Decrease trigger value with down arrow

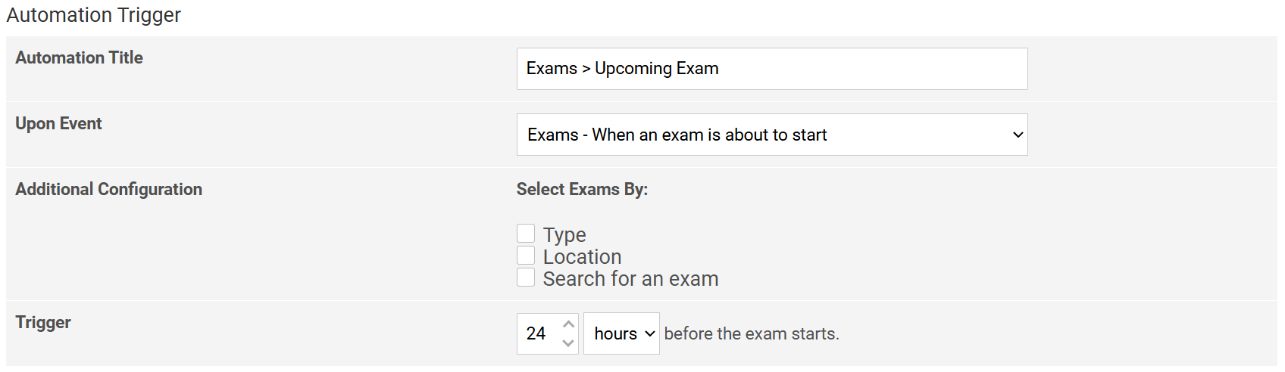tap(568, 343)
